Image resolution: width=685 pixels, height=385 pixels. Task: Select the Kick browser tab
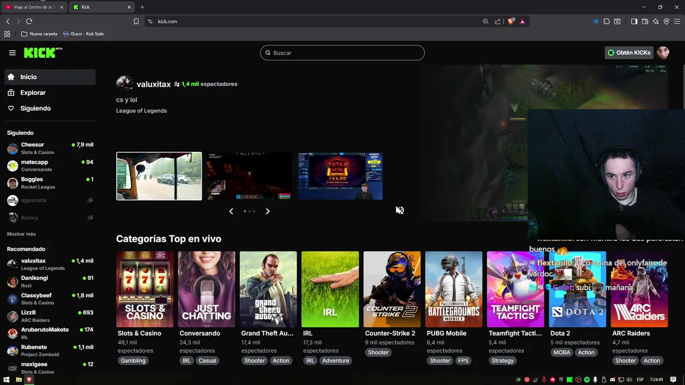click(x=102, y=7)
